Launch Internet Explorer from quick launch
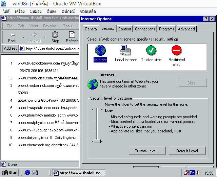This screenshot has width=217, height=177. pyautogui.click(x=27, y=173)
